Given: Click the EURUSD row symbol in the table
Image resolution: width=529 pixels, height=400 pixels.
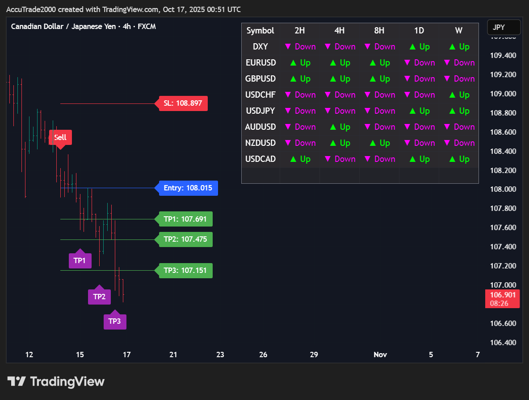Looking at the screenshot, I should pyautogui.click(x=260, y=63).
